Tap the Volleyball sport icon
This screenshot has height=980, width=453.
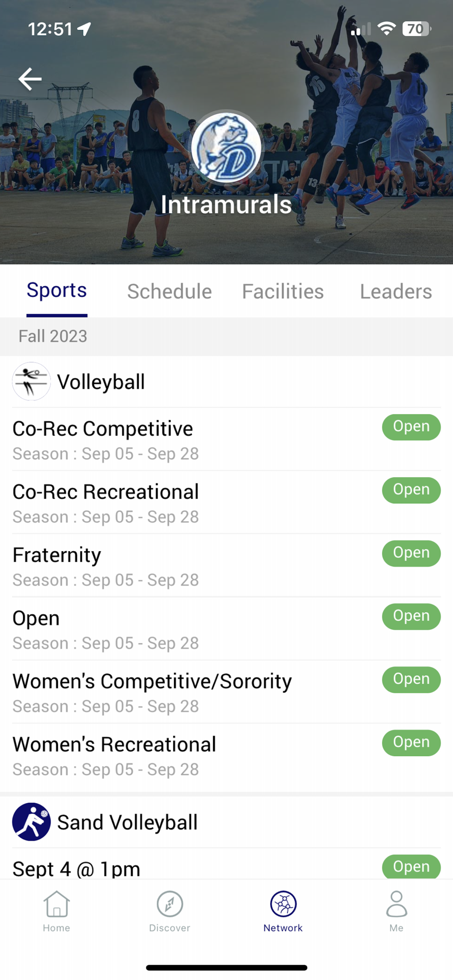pos(31,382)
